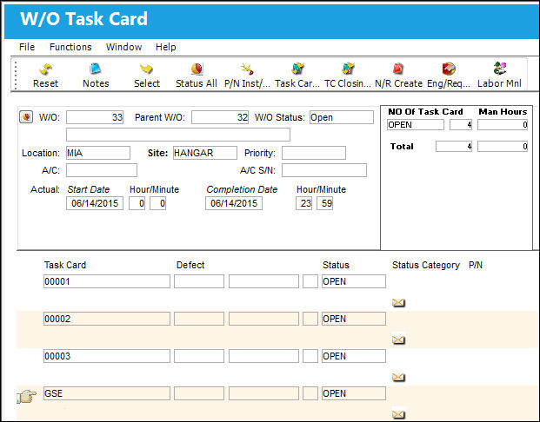Click the Total task card count field
Image resolution: width=540 pixels, height=422 pixels.
[454, 147]
